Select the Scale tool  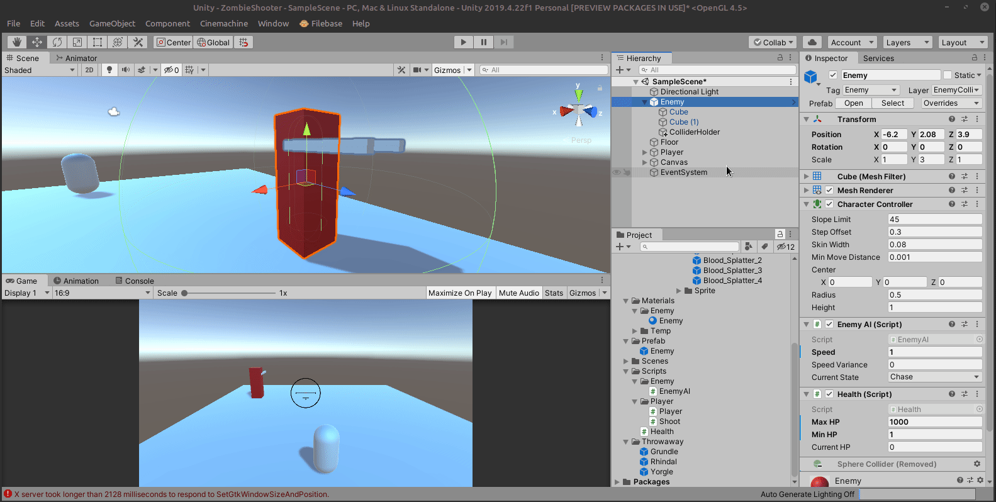[x=77, y=42]
